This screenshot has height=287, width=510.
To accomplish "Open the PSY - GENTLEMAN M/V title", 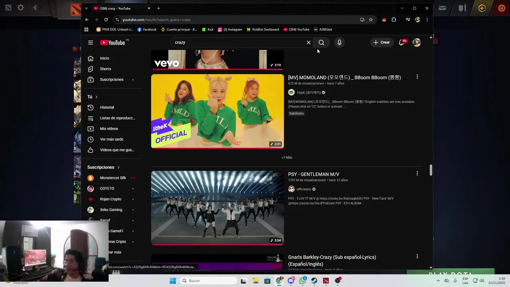I will click(314, 174).
